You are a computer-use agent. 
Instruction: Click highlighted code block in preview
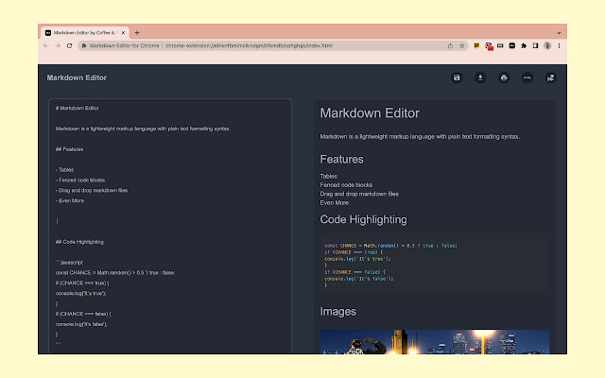click(435, 266)
